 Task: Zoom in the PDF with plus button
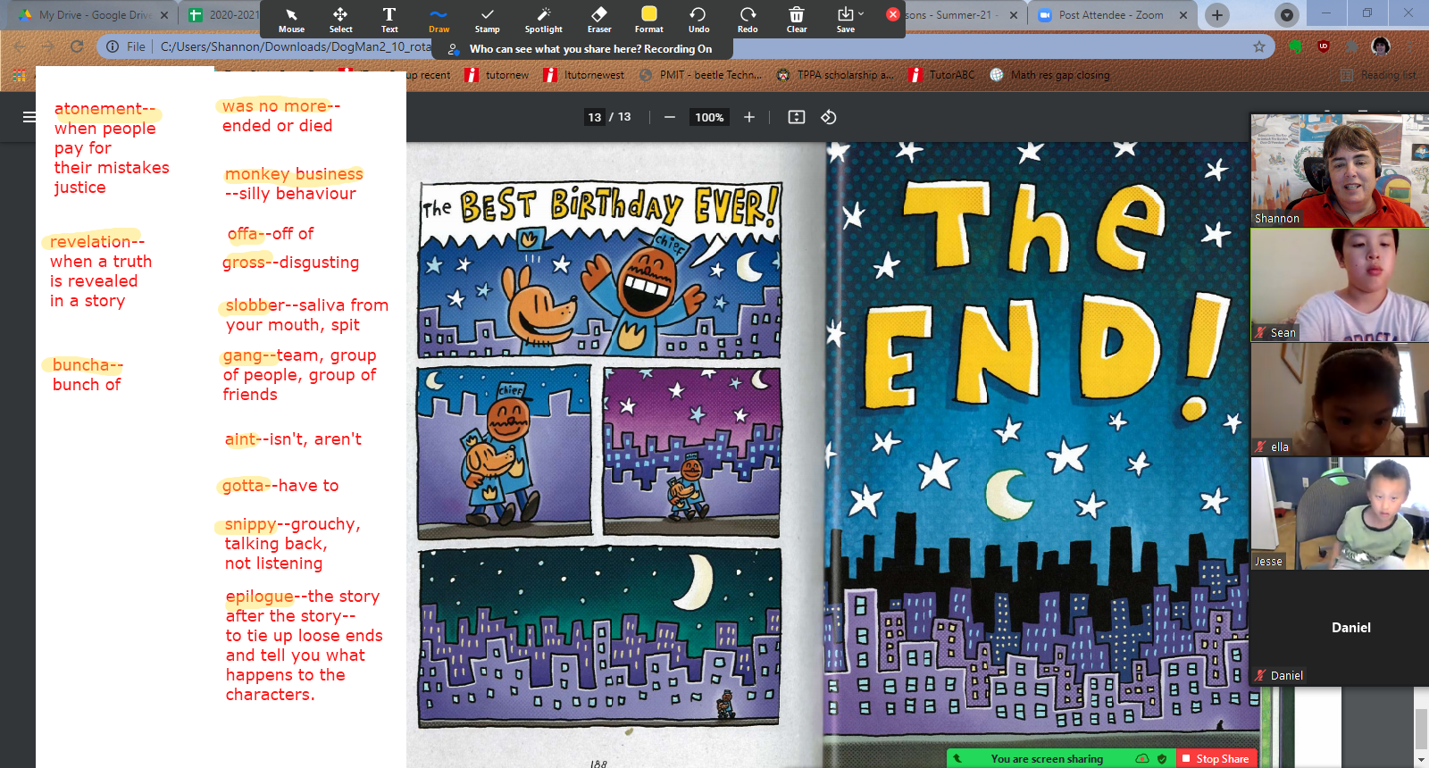pyautogui.click(x=749, y=117)
